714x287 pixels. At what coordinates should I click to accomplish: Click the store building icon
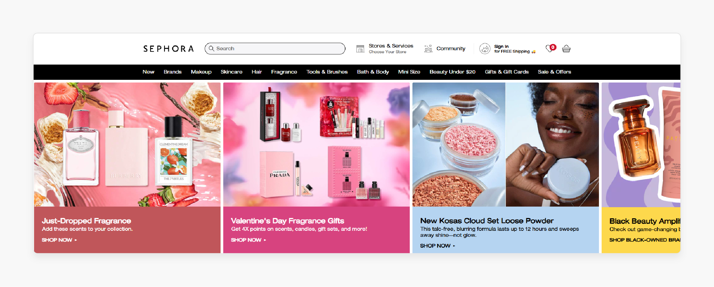pos(360,48)
